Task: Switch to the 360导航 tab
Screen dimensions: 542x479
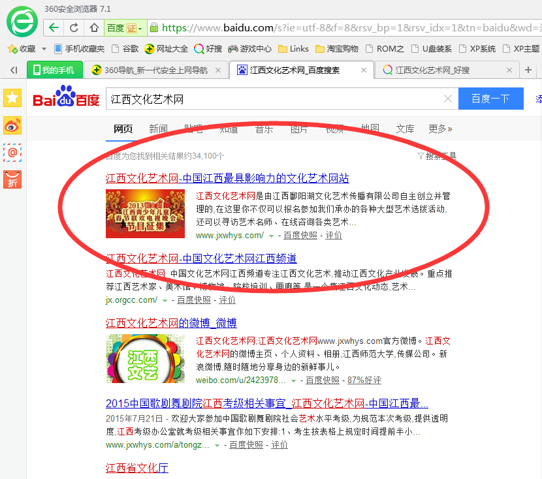Action: (155, 70)
